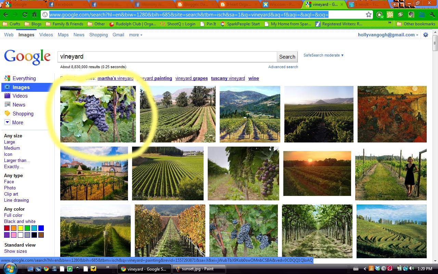Filter images by Large size
Screen dimensions: 438x274
(10, 142)
